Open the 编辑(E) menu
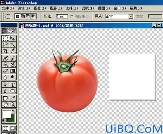The height and width of the screenshot is (134, 163). click(x=24, y=8)
